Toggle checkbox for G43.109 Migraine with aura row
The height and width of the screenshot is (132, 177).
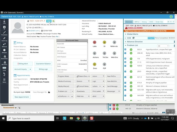click(x=125, y=90)
